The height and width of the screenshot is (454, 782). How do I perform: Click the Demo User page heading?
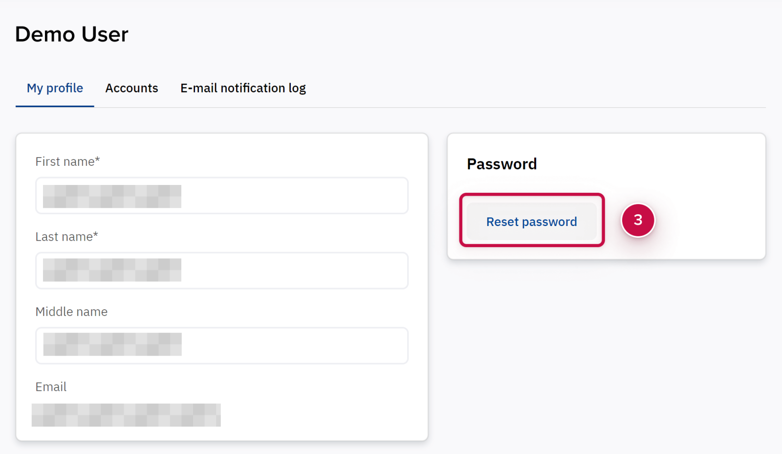[x=72, y=34]
